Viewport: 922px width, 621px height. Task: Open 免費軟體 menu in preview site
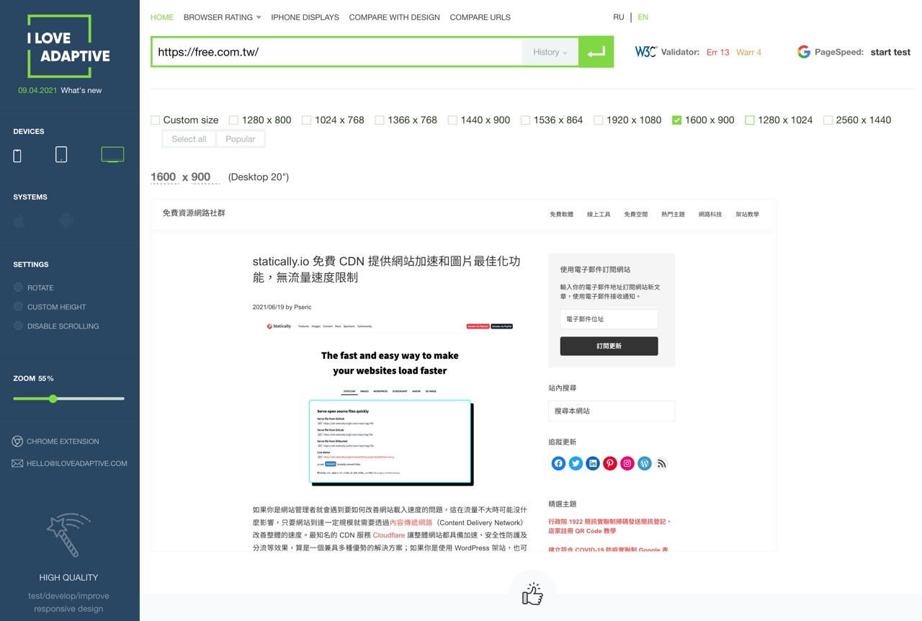point(562,214)
